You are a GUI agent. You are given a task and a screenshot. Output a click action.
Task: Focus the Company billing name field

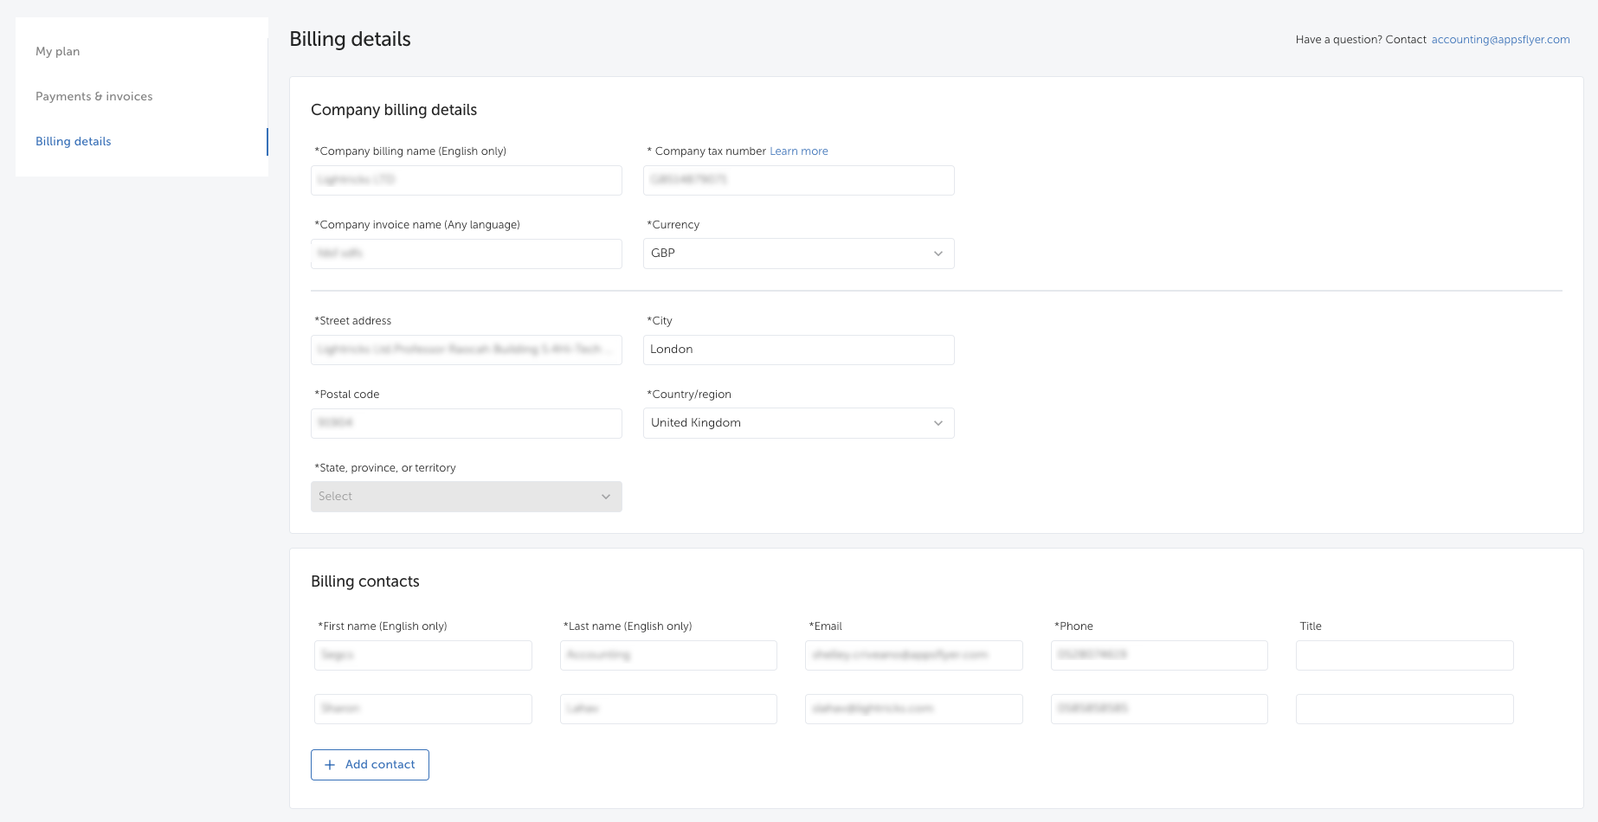pos(466,180)
